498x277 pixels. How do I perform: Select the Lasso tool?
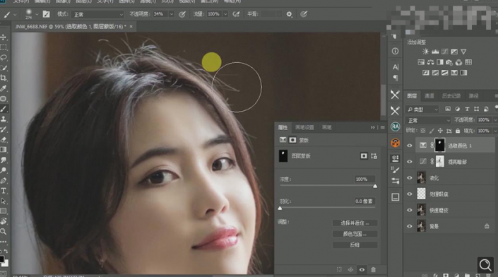4,57
